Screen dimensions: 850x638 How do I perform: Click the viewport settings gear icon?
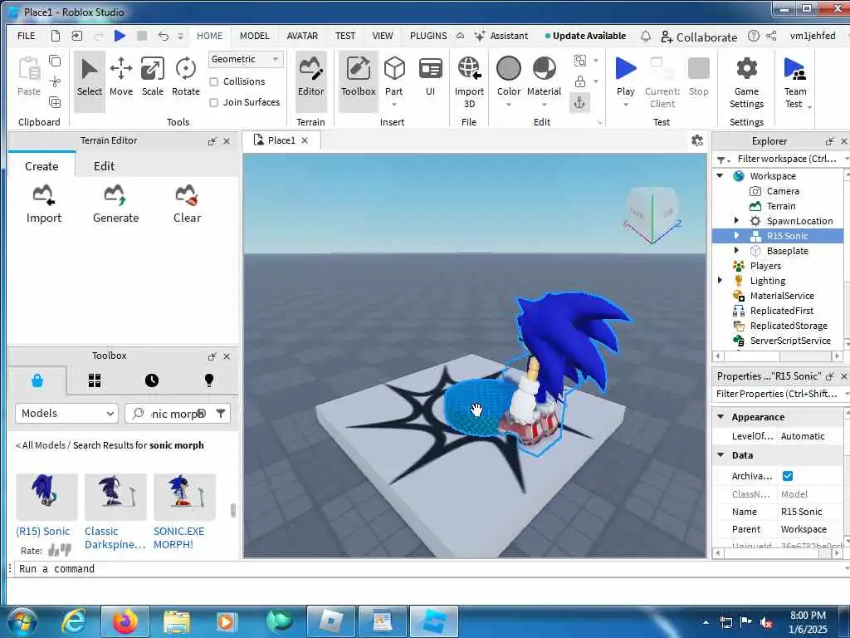(697, 141)
